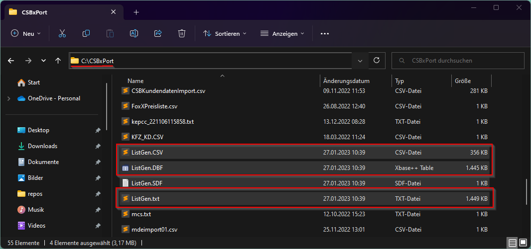Viewport: 531px width, 249px height.
Task: Click the 1.449 KB size cell
Action: (477, 199)
